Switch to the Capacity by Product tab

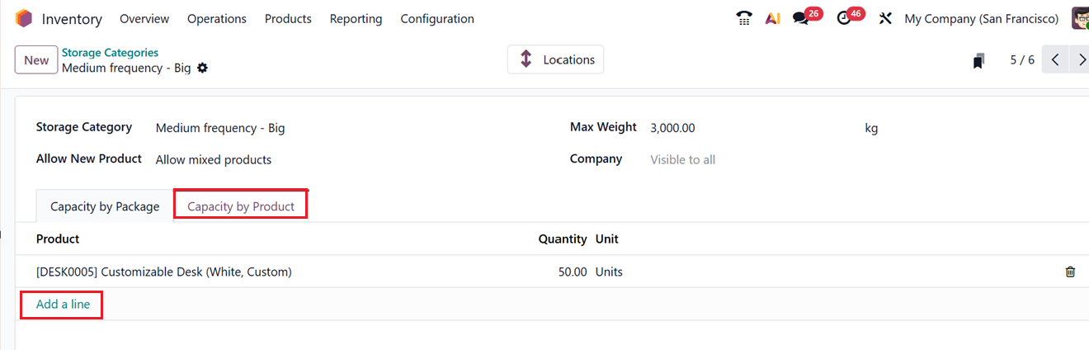point(241,206)
